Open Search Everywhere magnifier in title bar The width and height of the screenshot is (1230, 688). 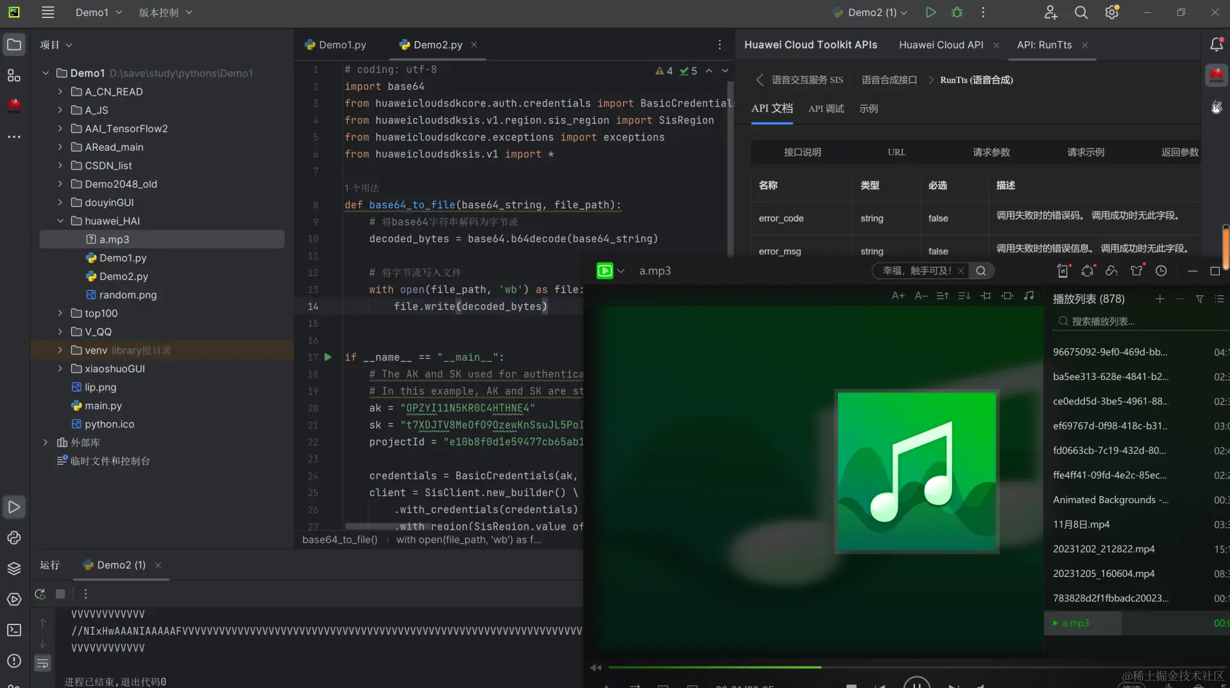(x=1081, y=12)
